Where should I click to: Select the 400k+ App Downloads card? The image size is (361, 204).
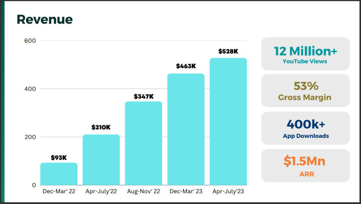pos(305,128)
